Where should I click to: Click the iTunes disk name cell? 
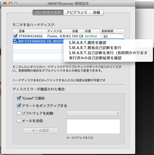click(59, 36)
